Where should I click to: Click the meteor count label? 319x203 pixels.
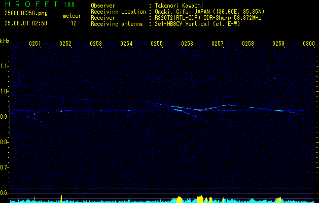point(72,16)
